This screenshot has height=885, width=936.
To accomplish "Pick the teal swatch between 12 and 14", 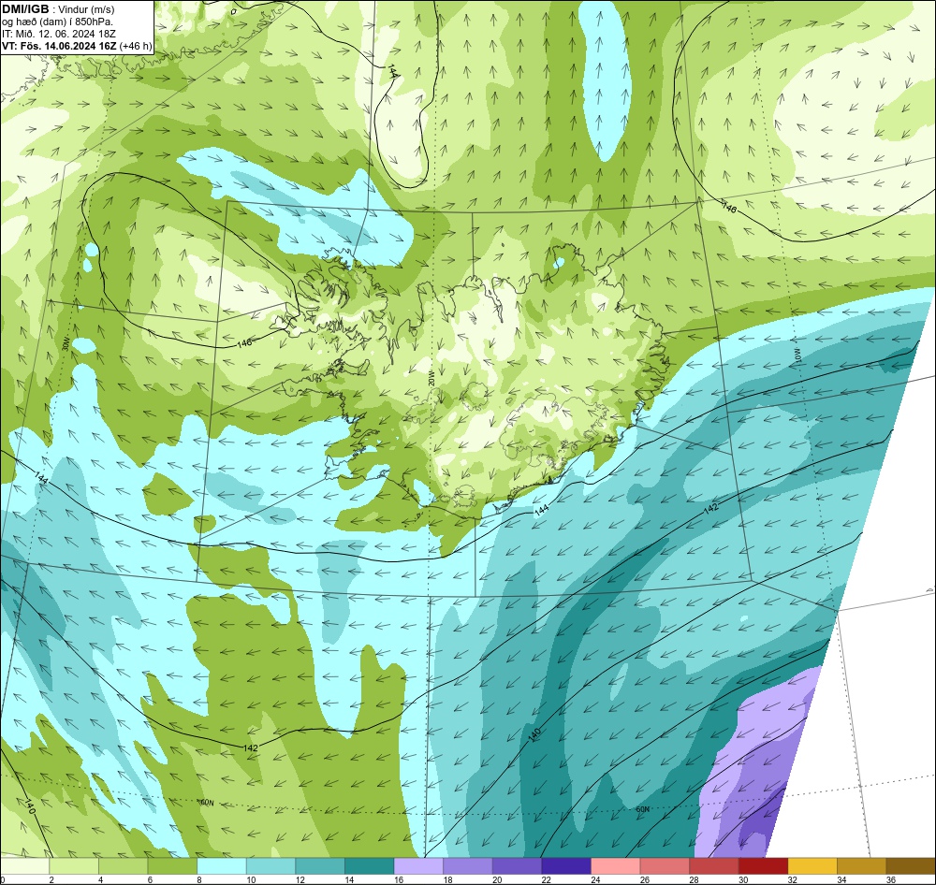I will [320, 866].
